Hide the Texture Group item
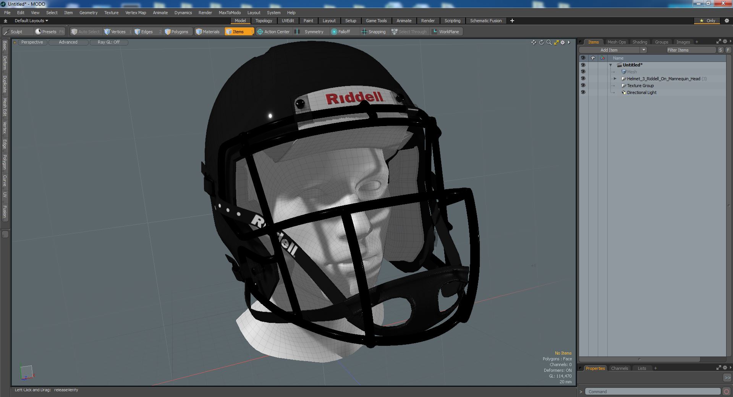 click(583, 86)
